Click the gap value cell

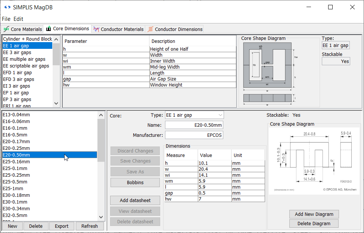(214, 193)
